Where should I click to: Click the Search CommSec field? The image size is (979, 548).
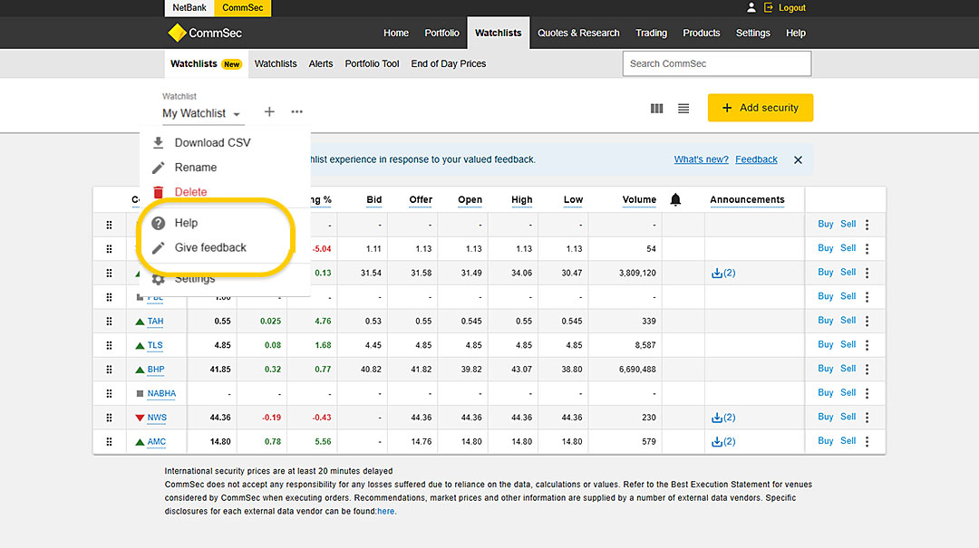[717, 63]
